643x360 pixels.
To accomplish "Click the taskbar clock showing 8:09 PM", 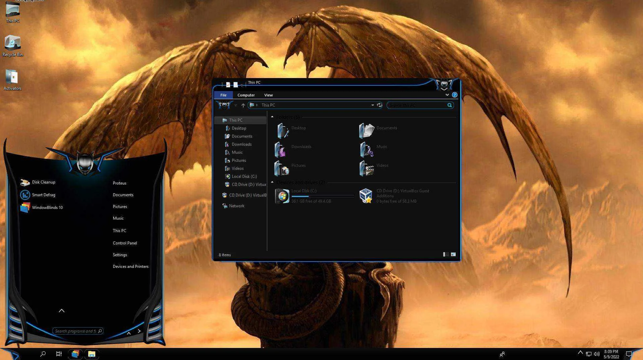I will [x=612, y=354].
